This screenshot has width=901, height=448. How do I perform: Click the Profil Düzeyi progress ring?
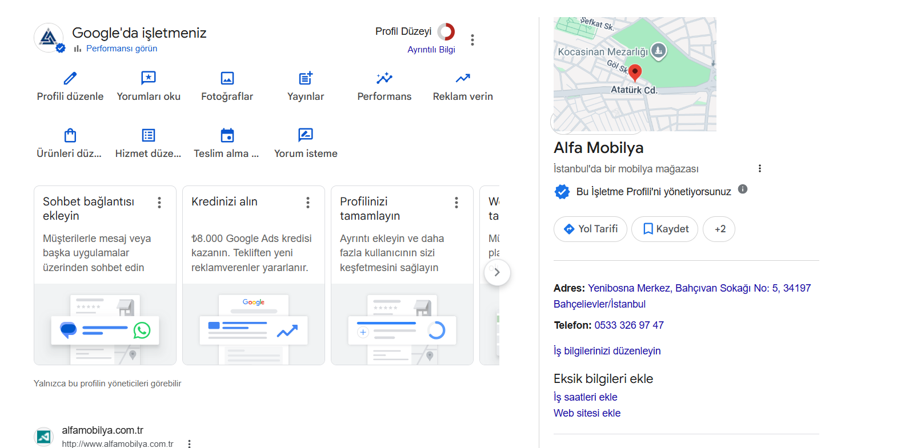(x=446, y=31)
